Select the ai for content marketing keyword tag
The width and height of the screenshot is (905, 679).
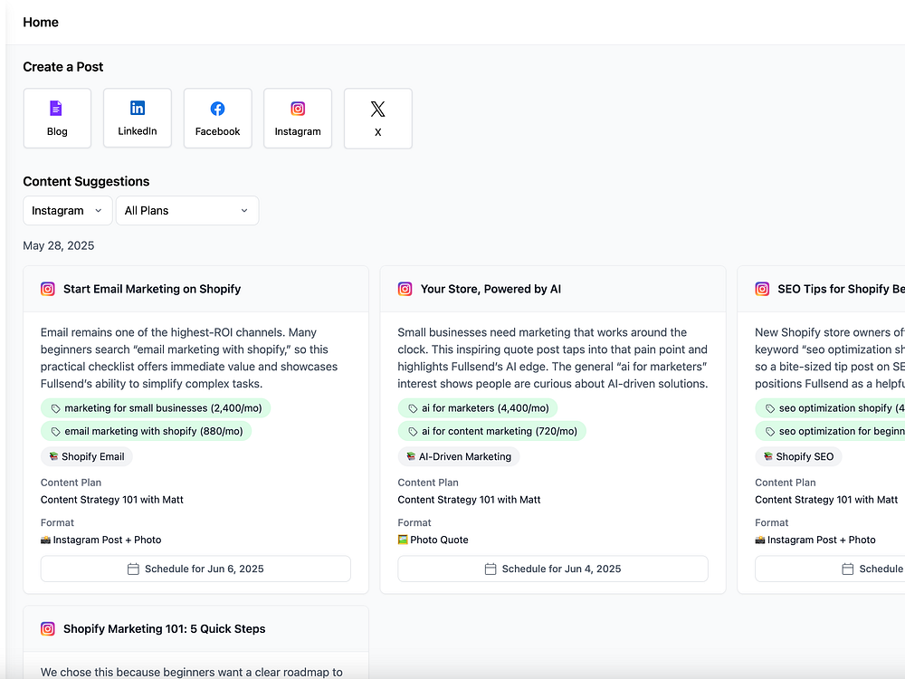[x=491, y=431]
